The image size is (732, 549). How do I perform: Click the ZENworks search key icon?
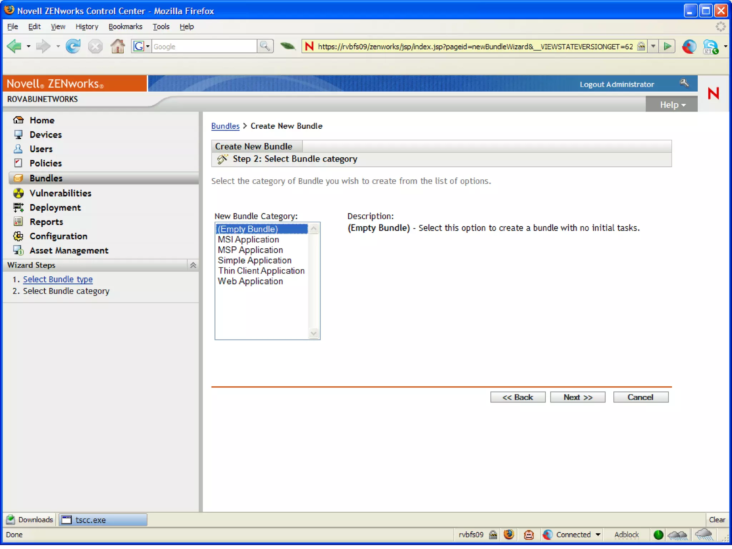pos(684,83)
